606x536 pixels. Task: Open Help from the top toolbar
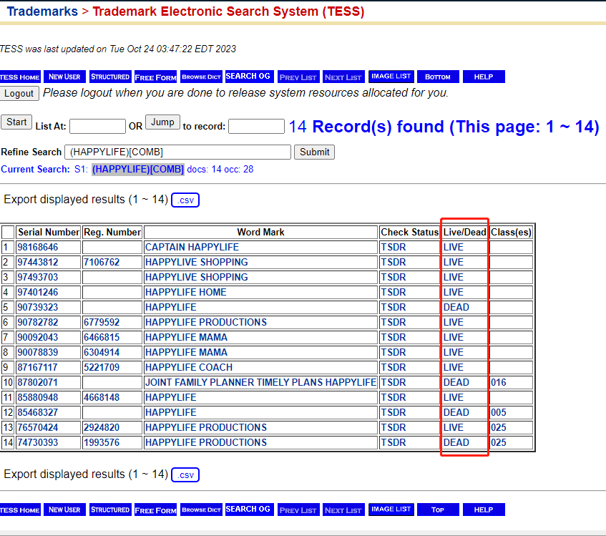pyautogui.click(x=484, y=77)
